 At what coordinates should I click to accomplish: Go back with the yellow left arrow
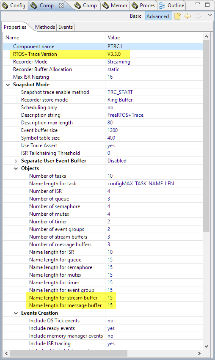(x=187, y=16)
